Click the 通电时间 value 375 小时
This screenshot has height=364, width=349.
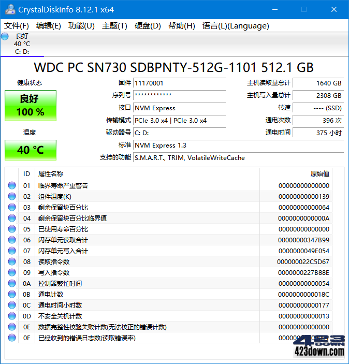(318, 133)
